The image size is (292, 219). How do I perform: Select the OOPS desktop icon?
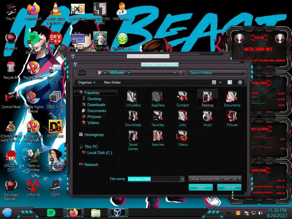point(56,188)
